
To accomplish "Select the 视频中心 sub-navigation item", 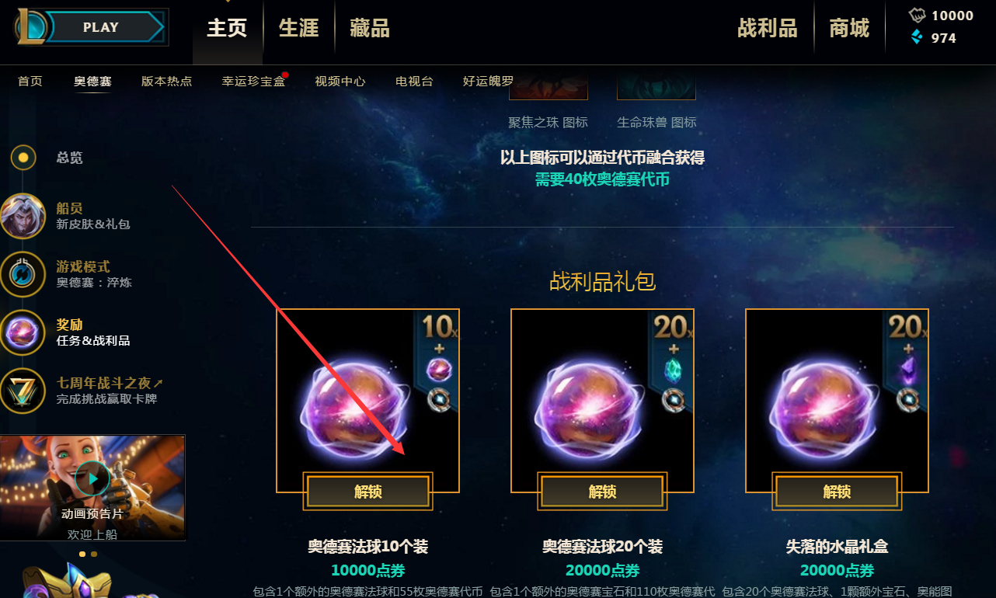I will (x=340, y=81).
